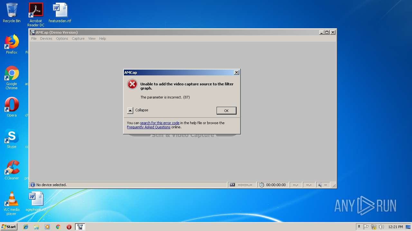412x231 pixels.
Task: Close the AMCap error dialog
Action: [x=237, y=73]
